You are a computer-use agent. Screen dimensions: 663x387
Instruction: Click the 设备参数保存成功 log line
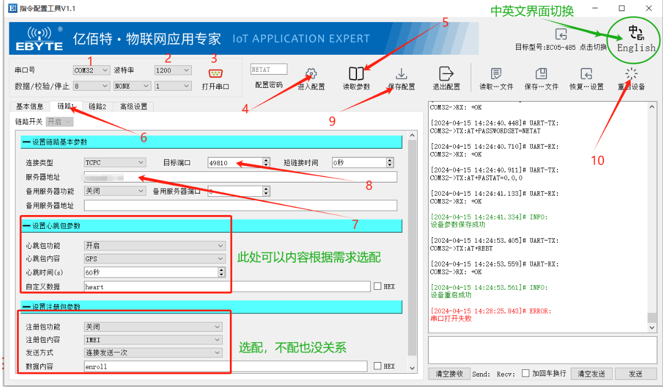[x=457, y=224]
